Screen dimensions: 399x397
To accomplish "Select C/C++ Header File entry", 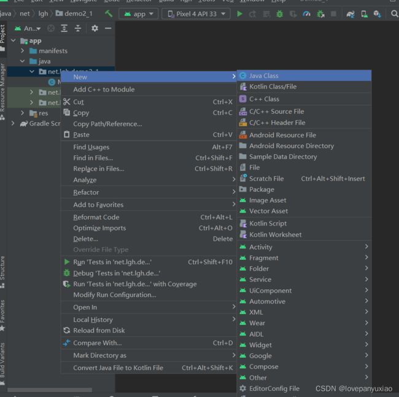I will point(304,122).
